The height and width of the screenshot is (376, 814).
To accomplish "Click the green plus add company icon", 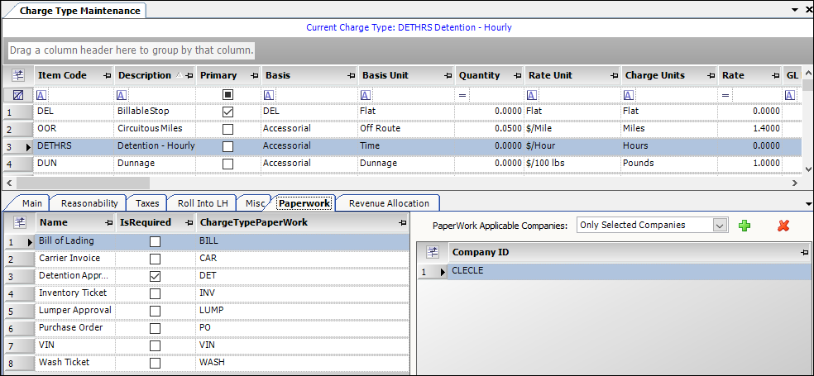I will pos(745,226).
